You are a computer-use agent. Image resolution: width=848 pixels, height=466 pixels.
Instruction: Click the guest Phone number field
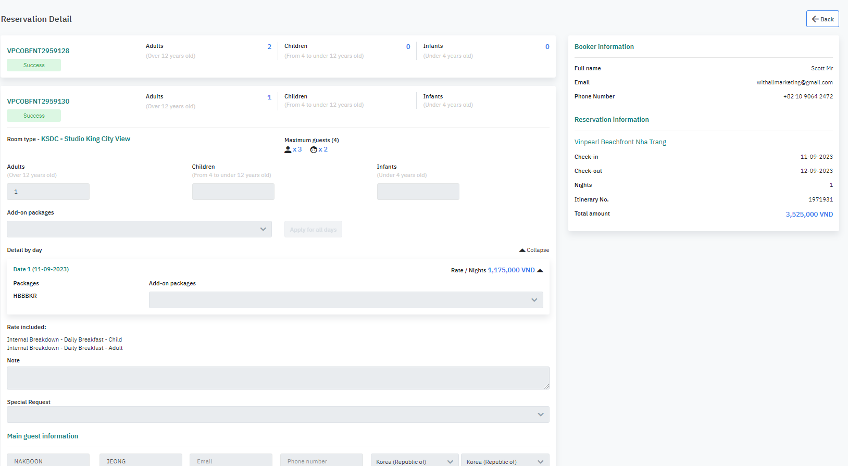click(x=321, y=461)
